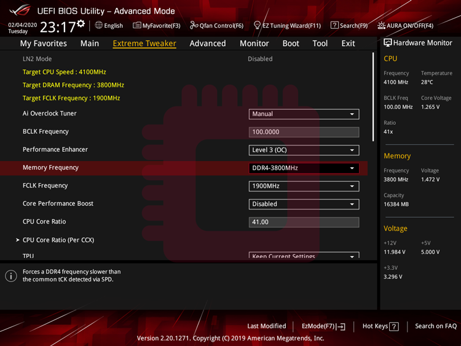Click the globe English language icon
The height and width of the screenshot is (346, 461).
coord(99,25)
